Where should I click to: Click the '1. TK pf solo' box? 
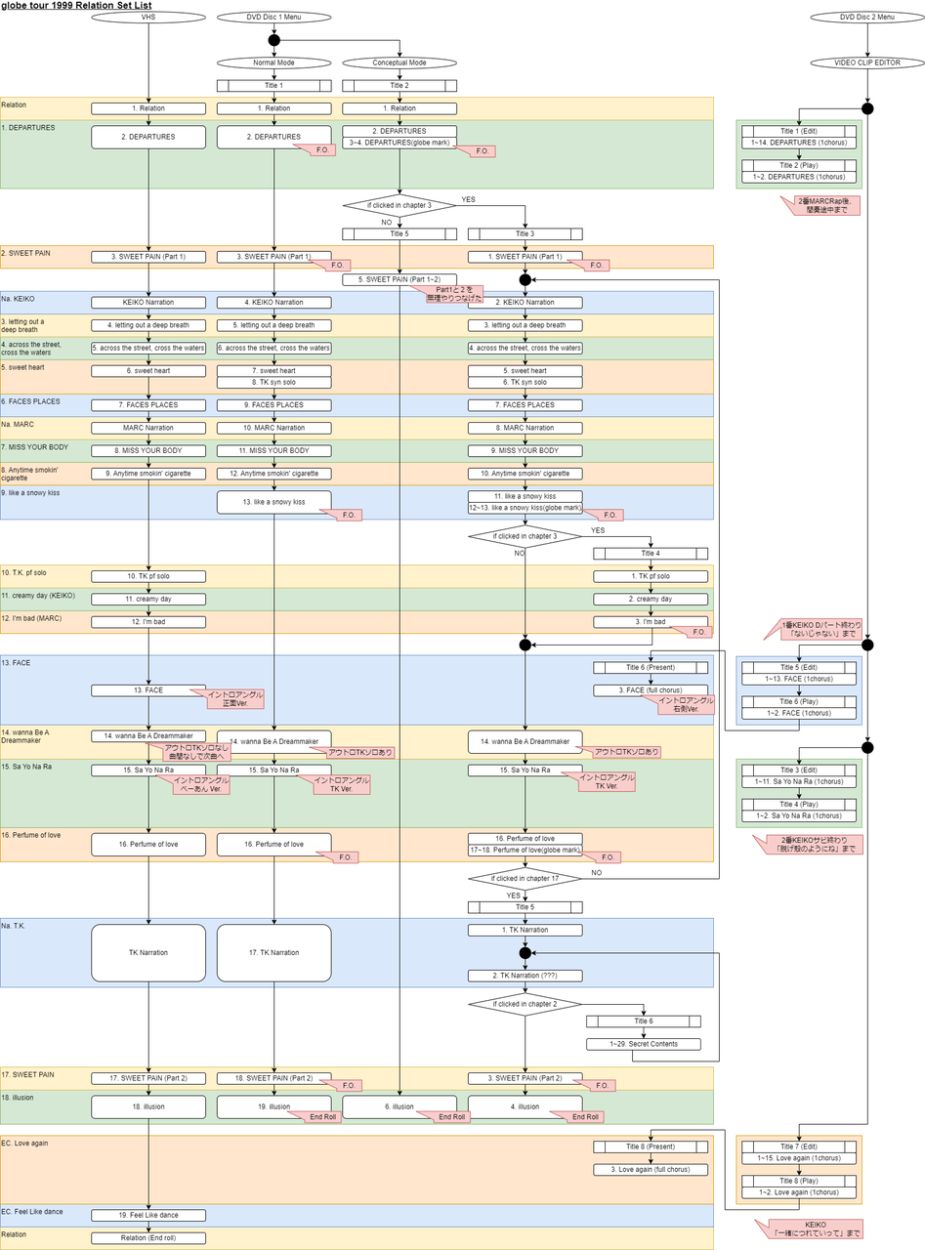[651, 576]
